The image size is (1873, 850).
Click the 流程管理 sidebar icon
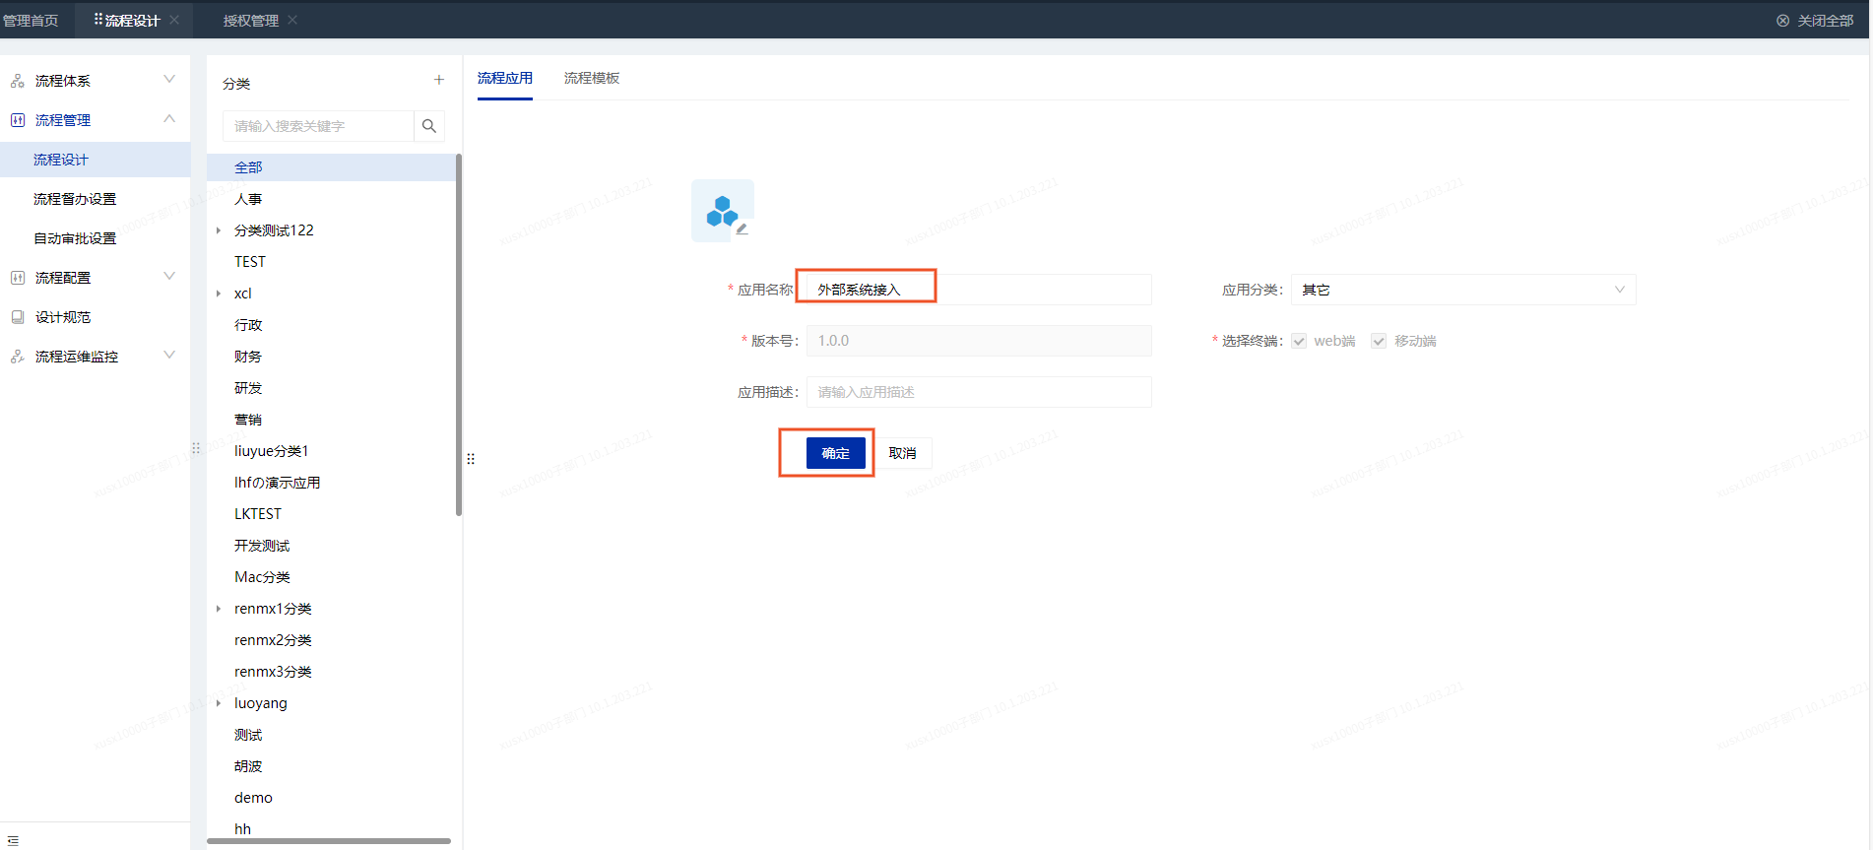point(18,120)
